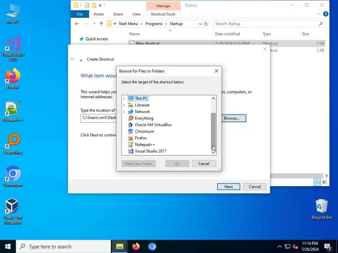
Task: Click the Make New Folder button
Action: (139, 164)
